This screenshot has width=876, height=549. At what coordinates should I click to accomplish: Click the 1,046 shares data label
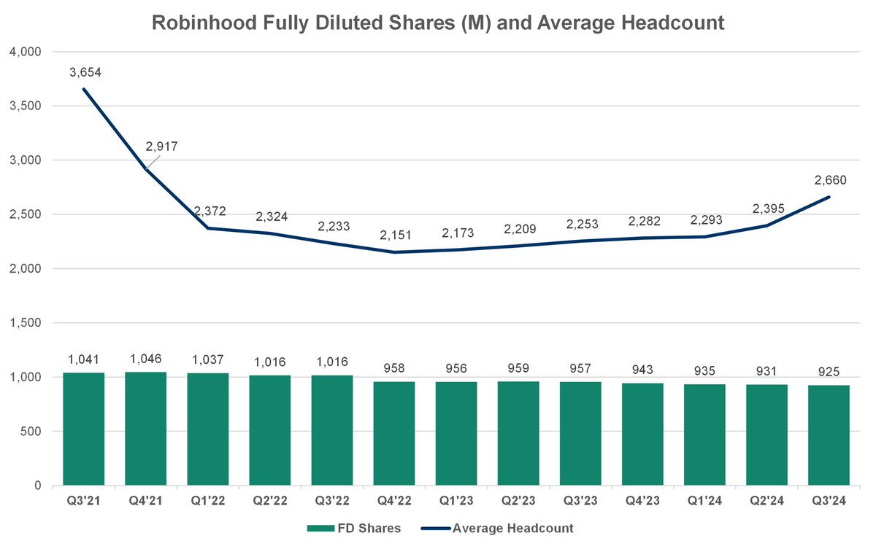[146, 357]
